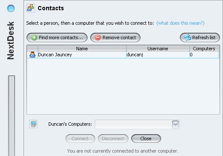Refresh the contacts list
The height and width of the screenshot is (156, 223).
click(x=200, y=38)
